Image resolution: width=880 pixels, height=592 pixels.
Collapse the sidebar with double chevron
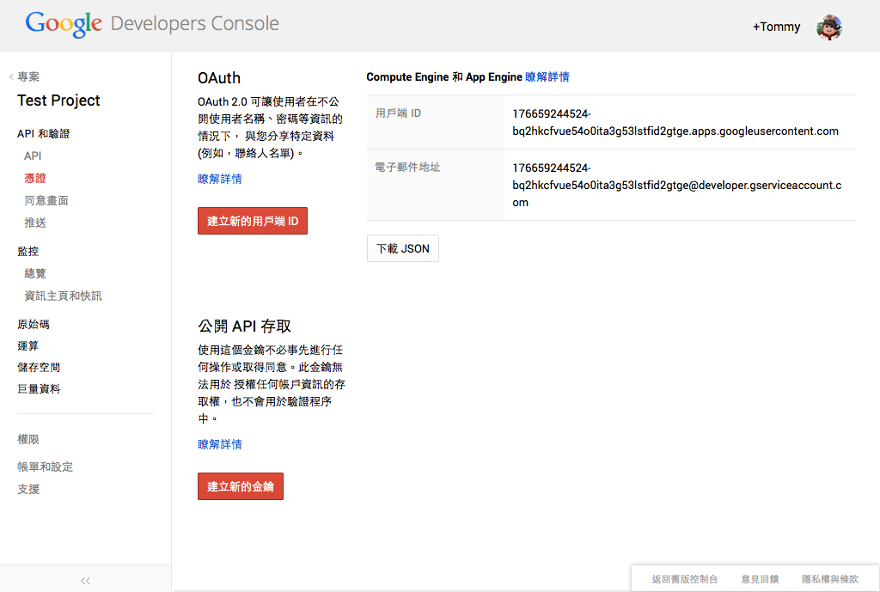[x=85, y=580]
